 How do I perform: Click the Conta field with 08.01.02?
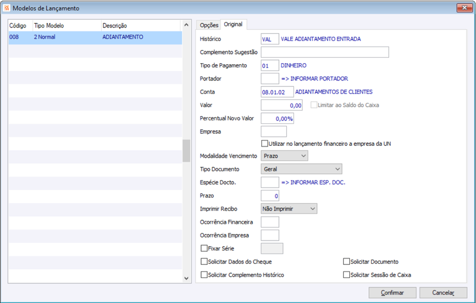coord(277,92)
